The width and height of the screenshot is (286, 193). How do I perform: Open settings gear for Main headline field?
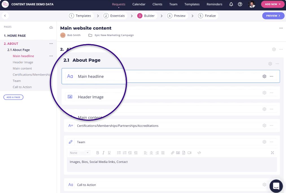pos(264,76)
